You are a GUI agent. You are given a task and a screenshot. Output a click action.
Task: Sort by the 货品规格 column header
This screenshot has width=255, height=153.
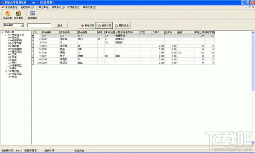87,32
